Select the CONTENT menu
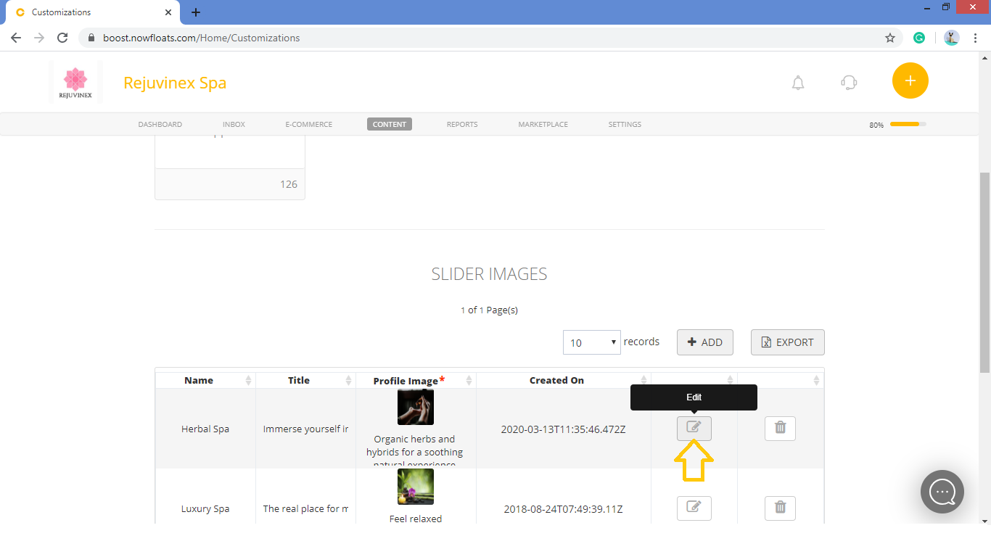This screenshot has width=991, height=557. (x=390, y=124)
